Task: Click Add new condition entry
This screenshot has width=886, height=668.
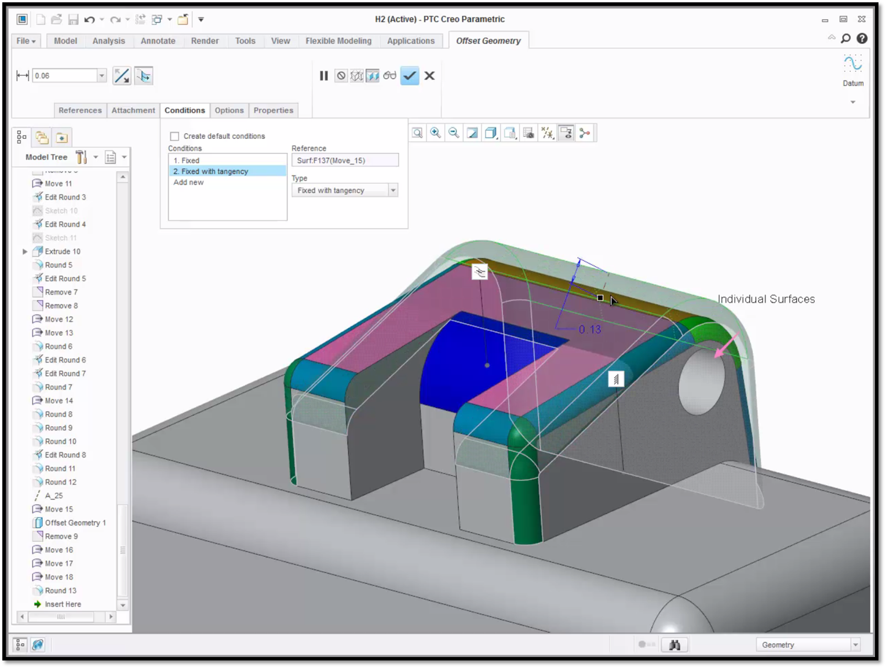Action: point(228,182)
